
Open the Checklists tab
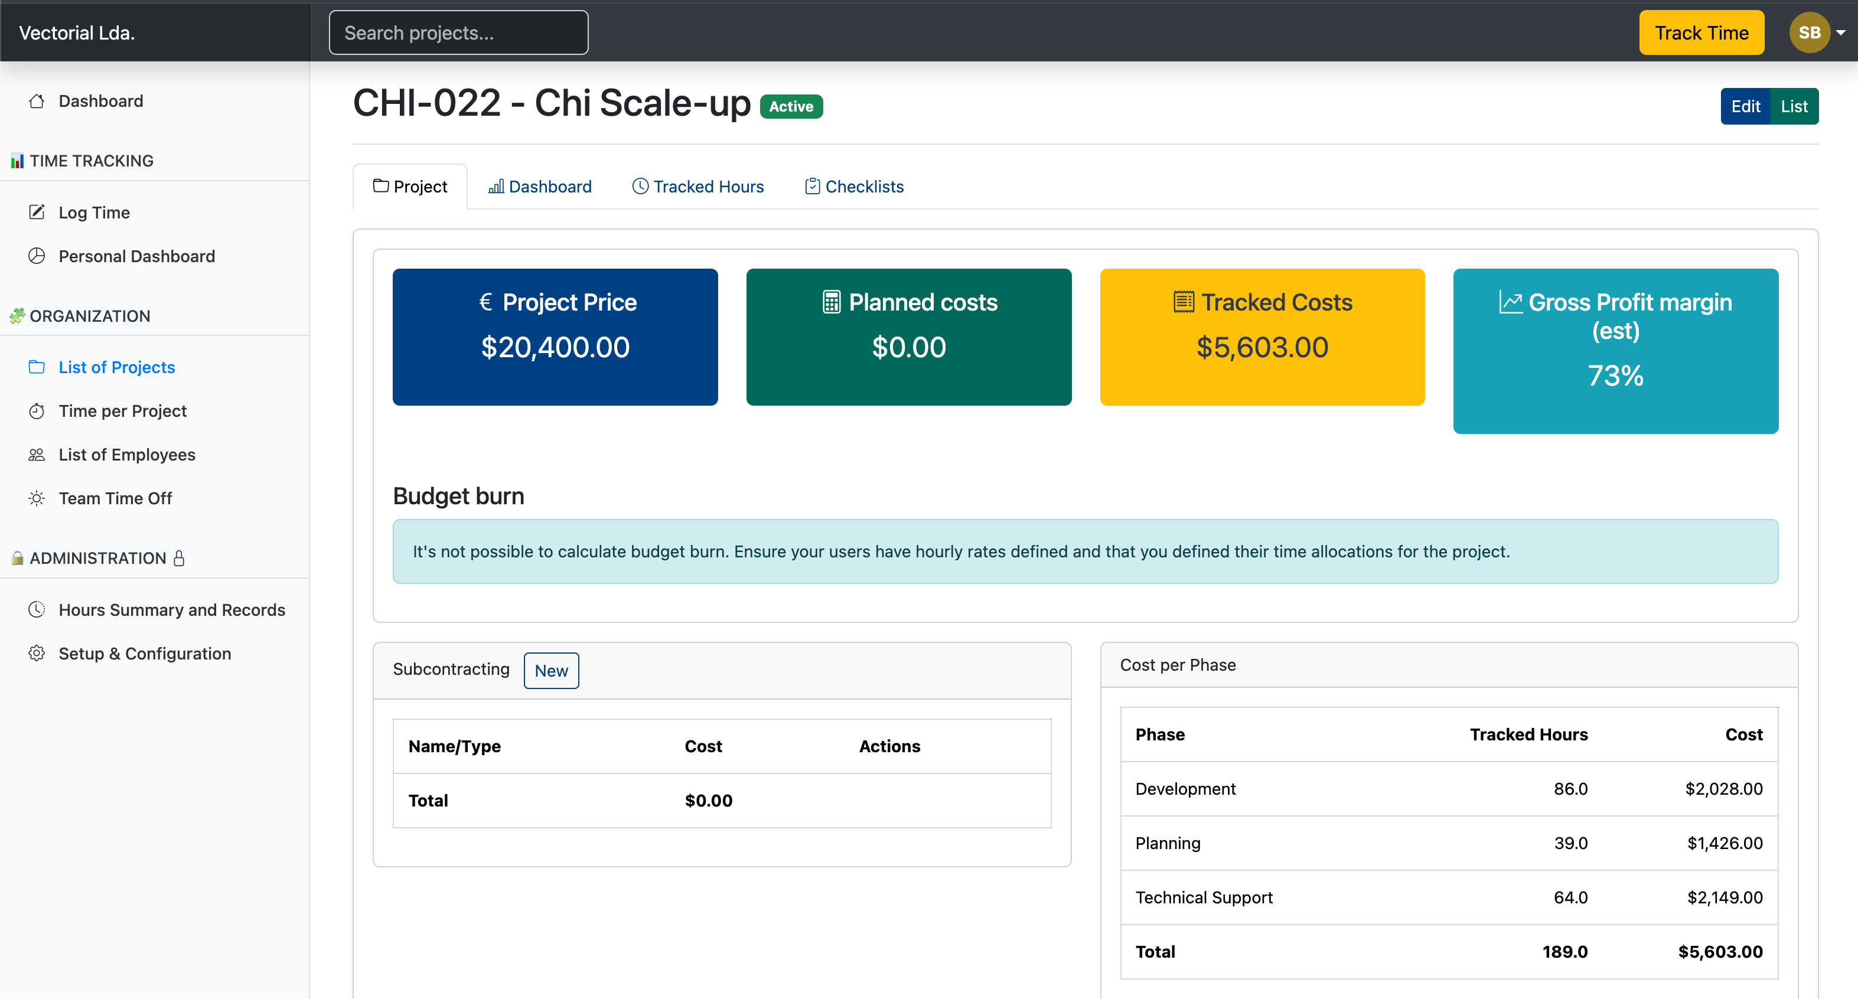[x=854, y=187]
